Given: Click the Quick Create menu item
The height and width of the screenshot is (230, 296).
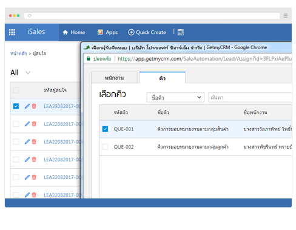Looking at the screenshot, I should pos(147,32).
